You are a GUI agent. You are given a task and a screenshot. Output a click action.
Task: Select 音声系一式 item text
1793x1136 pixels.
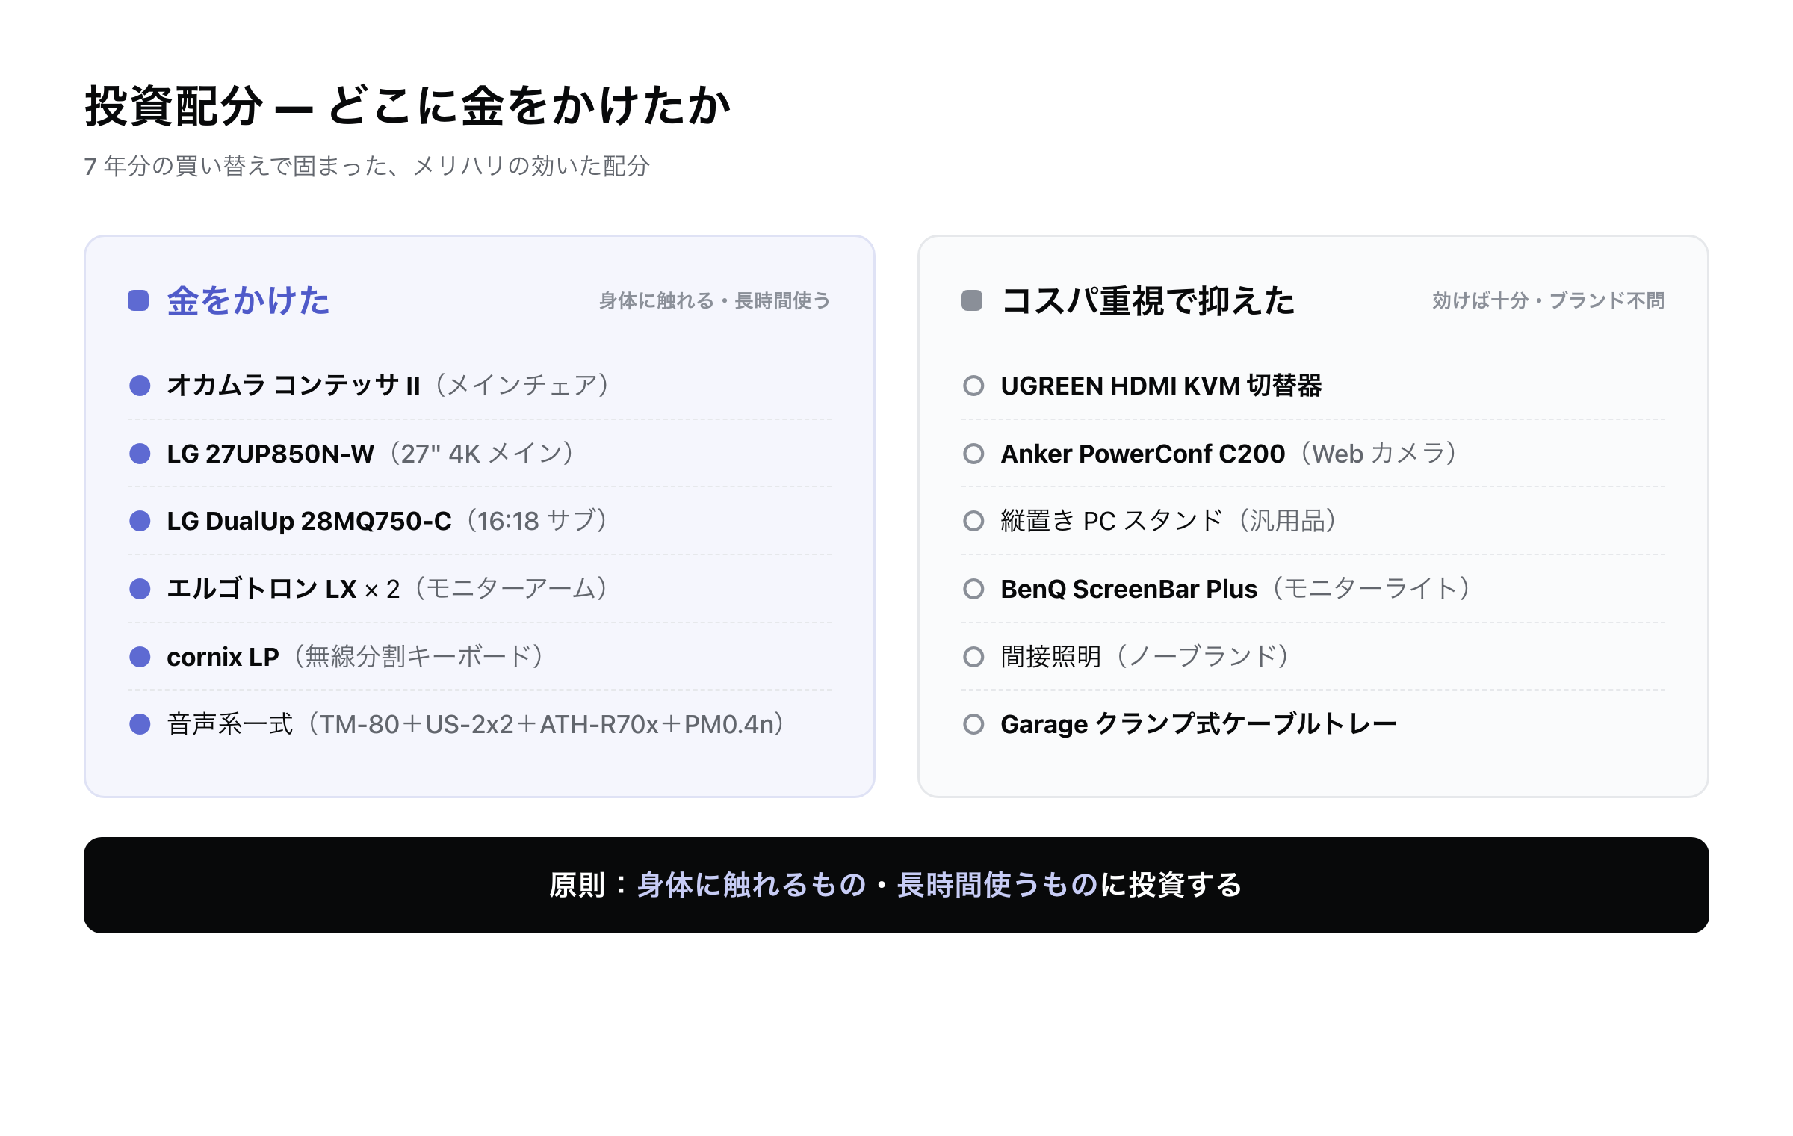point(475,724)
